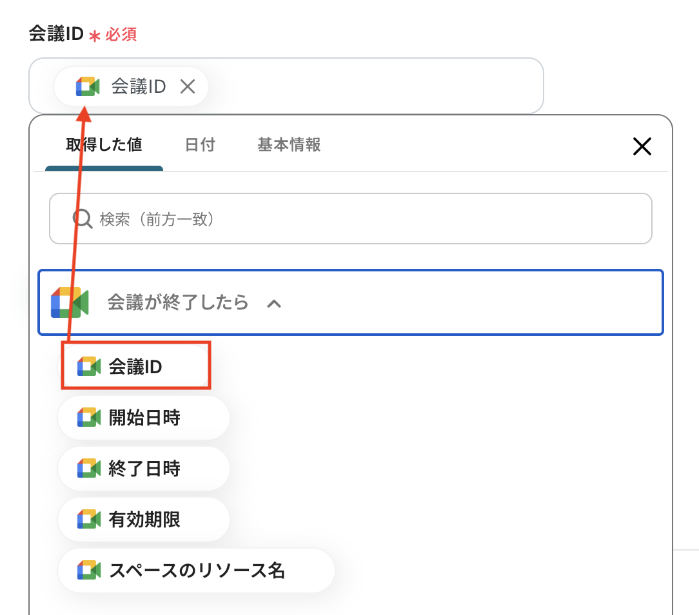
Task: Click the magnifier icon in the search box
Action: (x=83, y=219)
